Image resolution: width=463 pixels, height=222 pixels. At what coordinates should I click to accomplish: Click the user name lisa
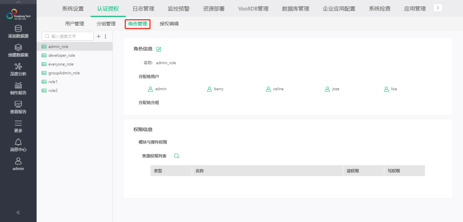tap(394, 89)
